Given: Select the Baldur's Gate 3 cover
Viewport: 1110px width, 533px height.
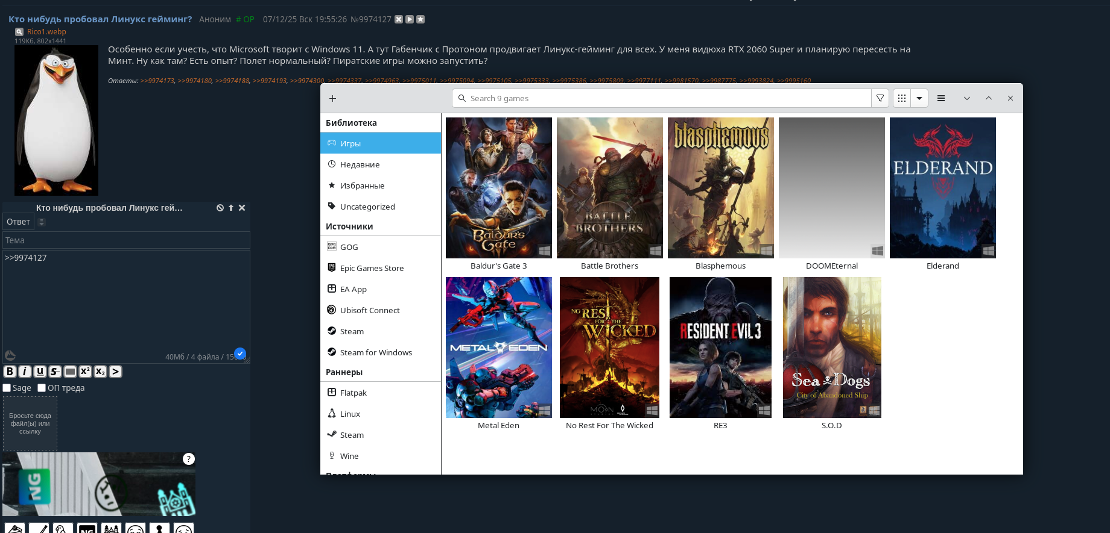Looking at the screenshot, I should pos(499,188).
